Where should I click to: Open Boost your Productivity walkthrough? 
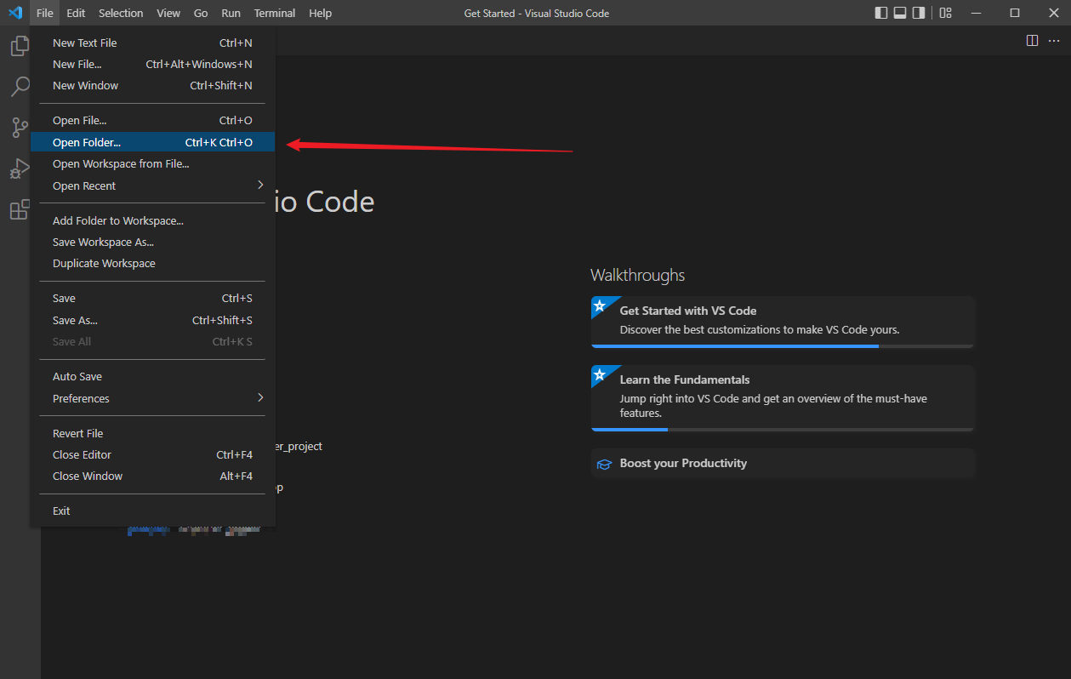pyautogui.click(x=783, y=464)
